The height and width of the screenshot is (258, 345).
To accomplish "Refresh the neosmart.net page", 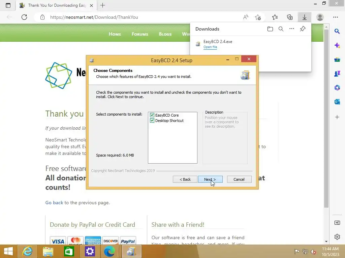I will click(x=24, y=17).
